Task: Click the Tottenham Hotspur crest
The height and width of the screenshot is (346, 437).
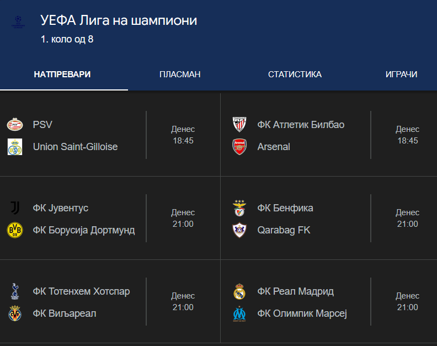Action: [x=15, y=291]
